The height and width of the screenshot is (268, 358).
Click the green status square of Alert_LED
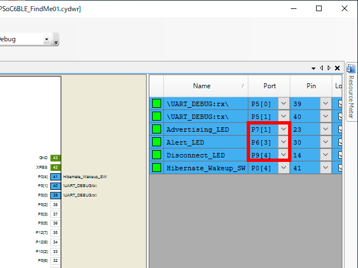(157, 142)
